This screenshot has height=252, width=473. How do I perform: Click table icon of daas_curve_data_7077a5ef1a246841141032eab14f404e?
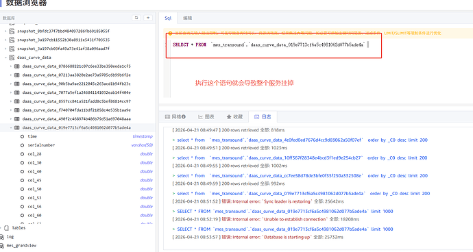(17, 92)
